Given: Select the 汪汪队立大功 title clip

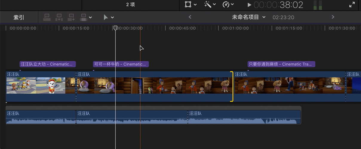Looking at the screenshot, I should [x=48, y=64].
